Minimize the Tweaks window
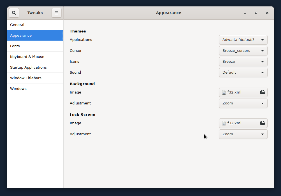The height and width of the screenshot is (196, 281). [x=245, y=13]
